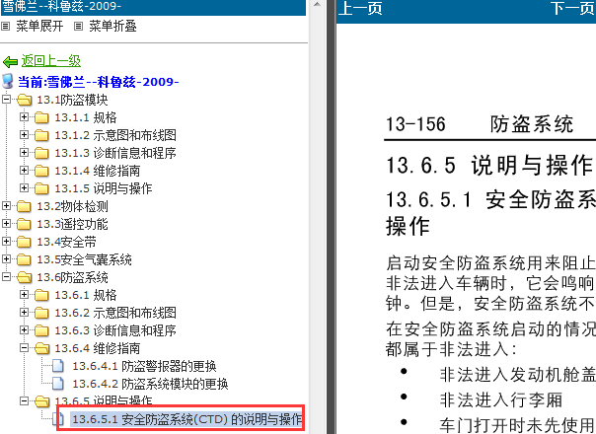
Task: Click folder icon of 13.1.3 诊断信息和程序
Action: point(41,153)
